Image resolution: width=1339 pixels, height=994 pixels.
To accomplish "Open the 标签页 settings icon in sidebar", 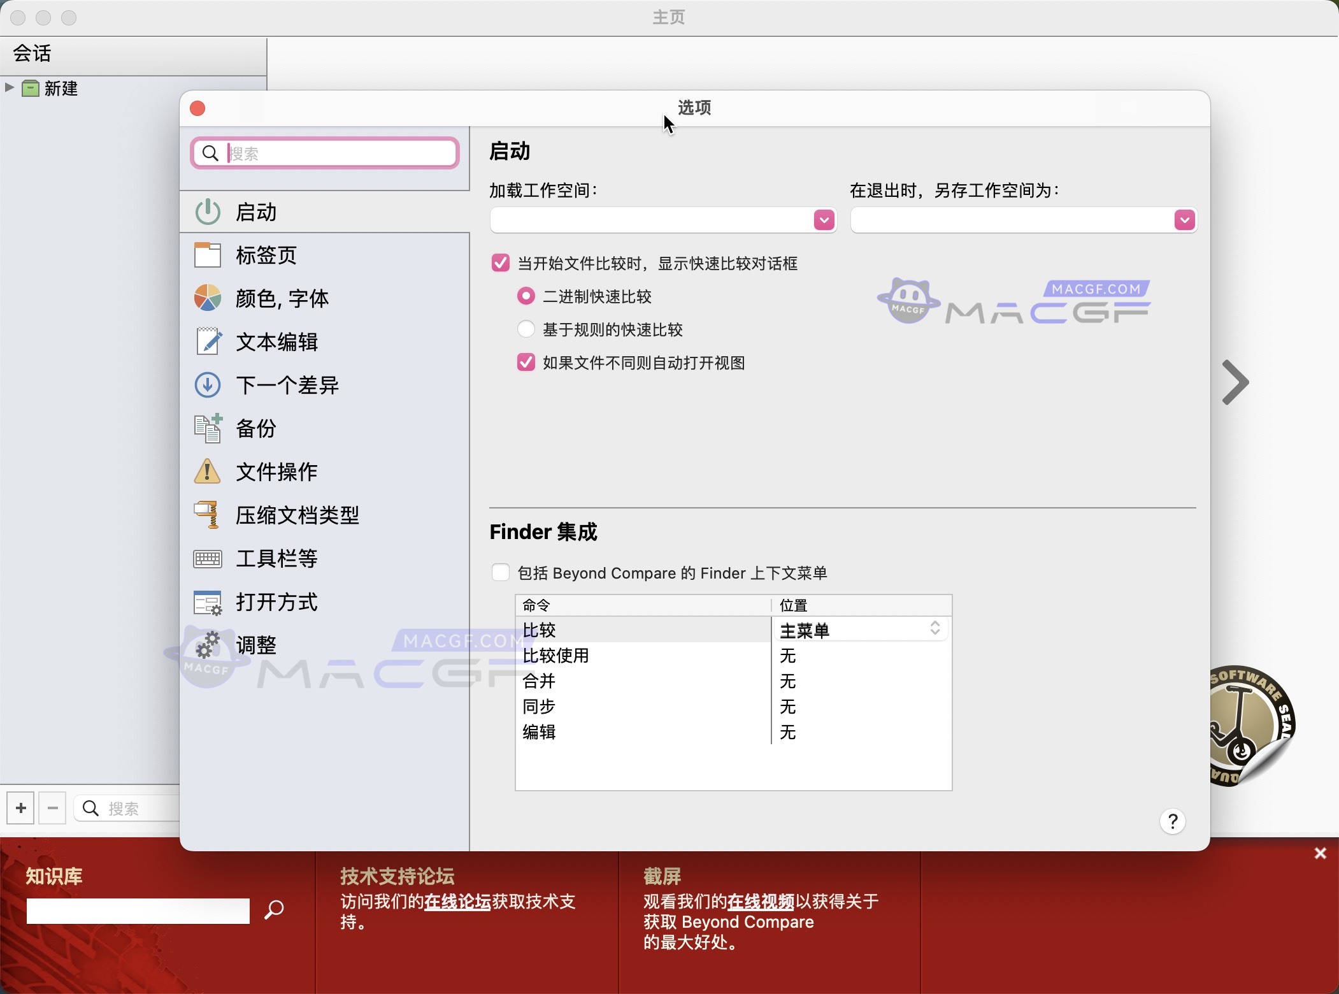I will click(x=206, y=254).
